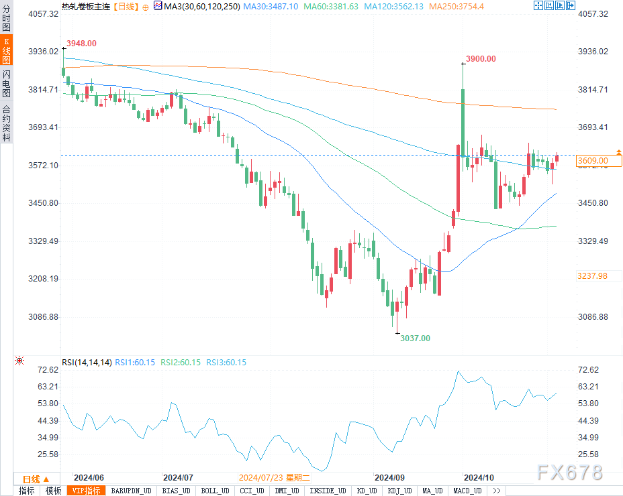
Task: Apply the MACD_UD indicator
Action: (x=466, y=491)
